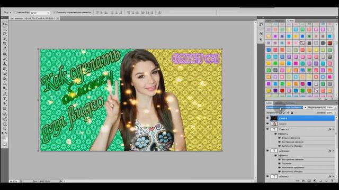Select the Move tool

point(5,24)
